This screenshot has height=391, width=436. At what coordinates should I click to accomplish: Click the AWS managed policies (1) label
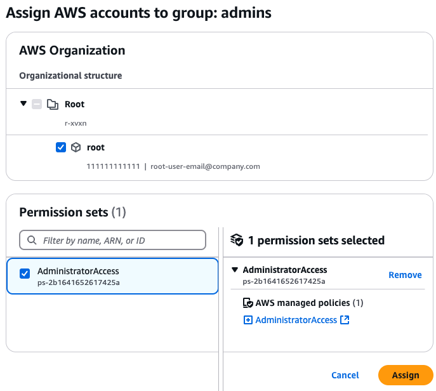[x=309, y=303]
